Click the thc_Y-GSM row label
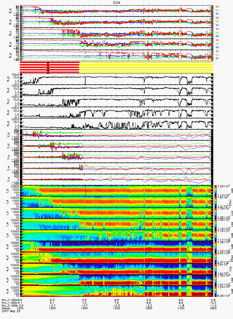233x319 pixels. (9, 303)
